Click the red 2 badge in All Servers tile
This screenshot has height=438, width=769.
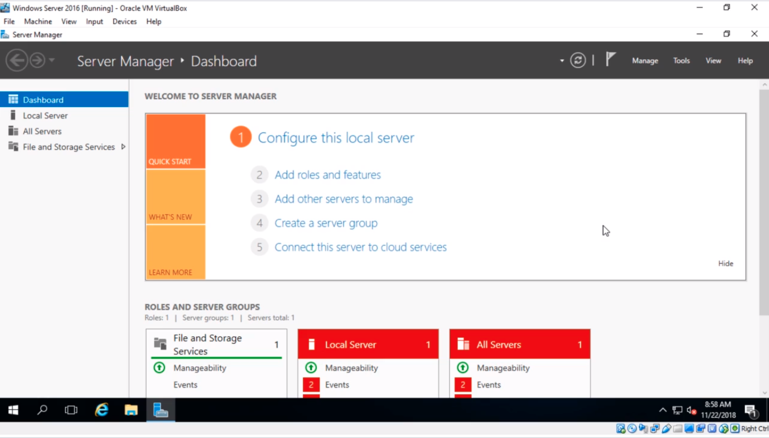(463, 385)
